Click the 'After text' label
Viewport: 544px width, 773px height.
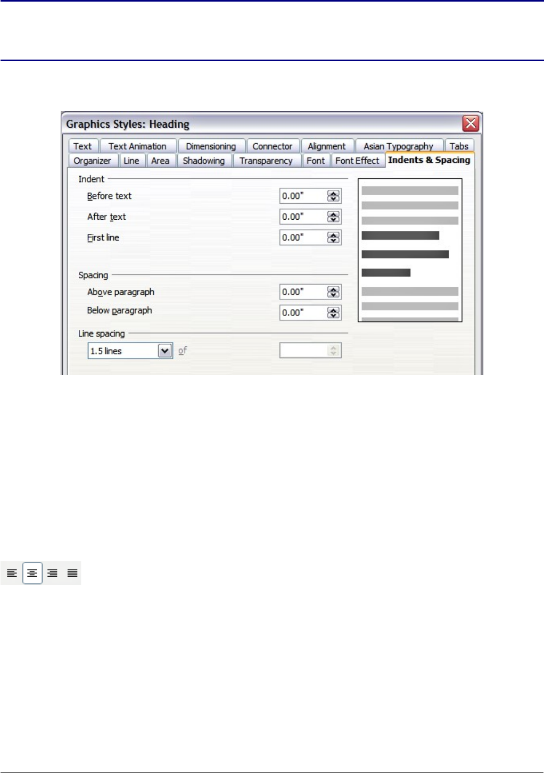coord(106,217)
